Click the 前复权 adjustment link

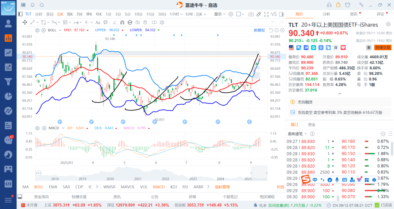point(259,30)
